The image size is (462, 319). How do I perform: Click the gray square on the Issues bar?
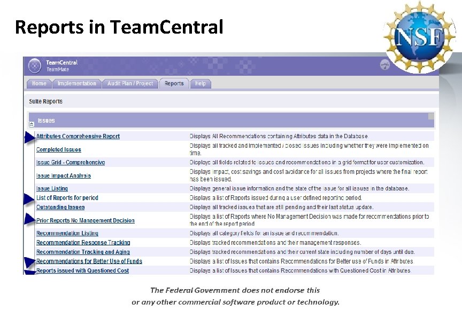click(431, 116)
